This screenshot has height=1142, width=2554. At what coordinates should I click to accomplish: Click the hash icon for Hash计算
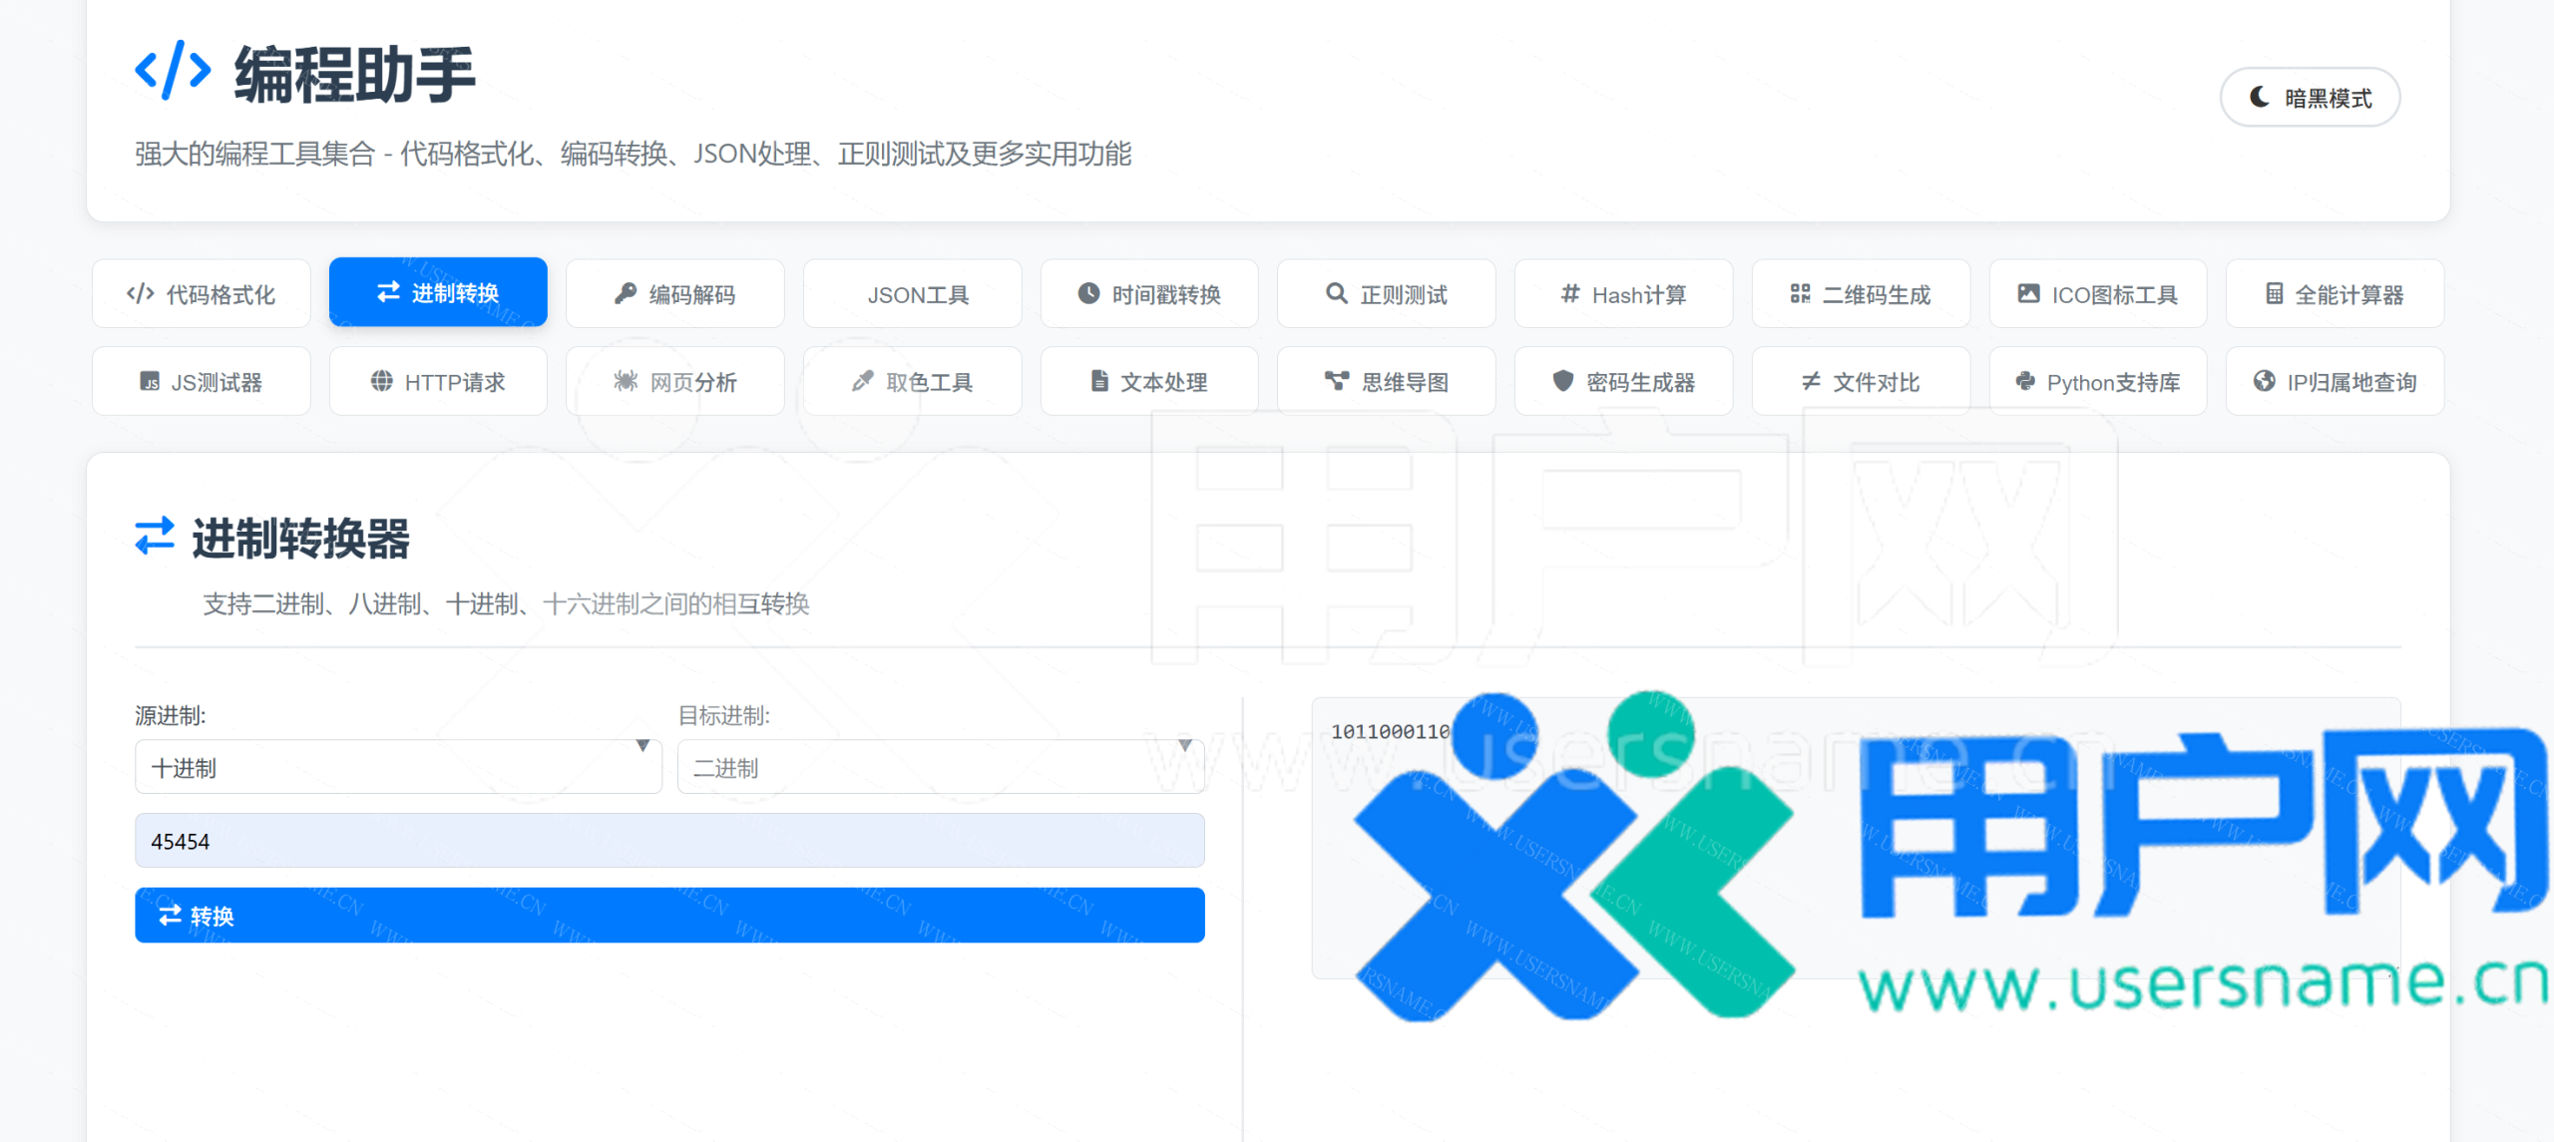[1570, 293]
